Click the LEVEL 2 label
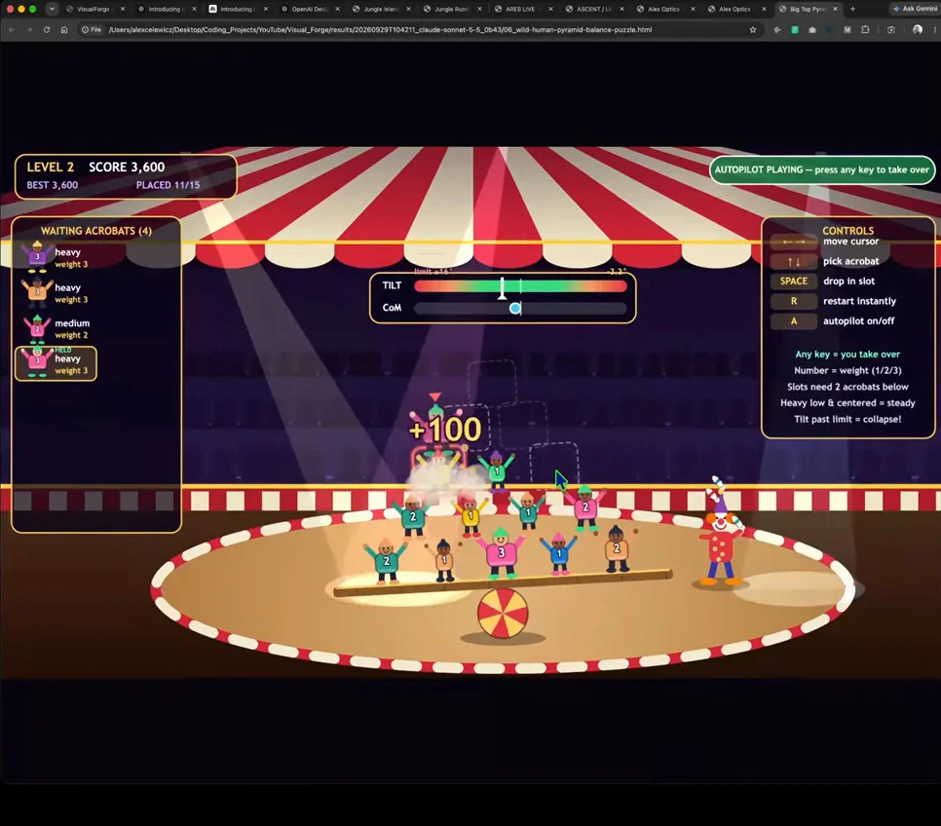 pyautogui.click(x=51, y=167)
